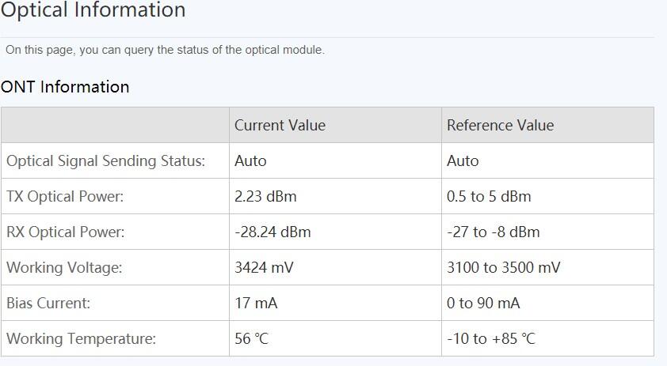Select the ONT Information section title

[65, 87]
